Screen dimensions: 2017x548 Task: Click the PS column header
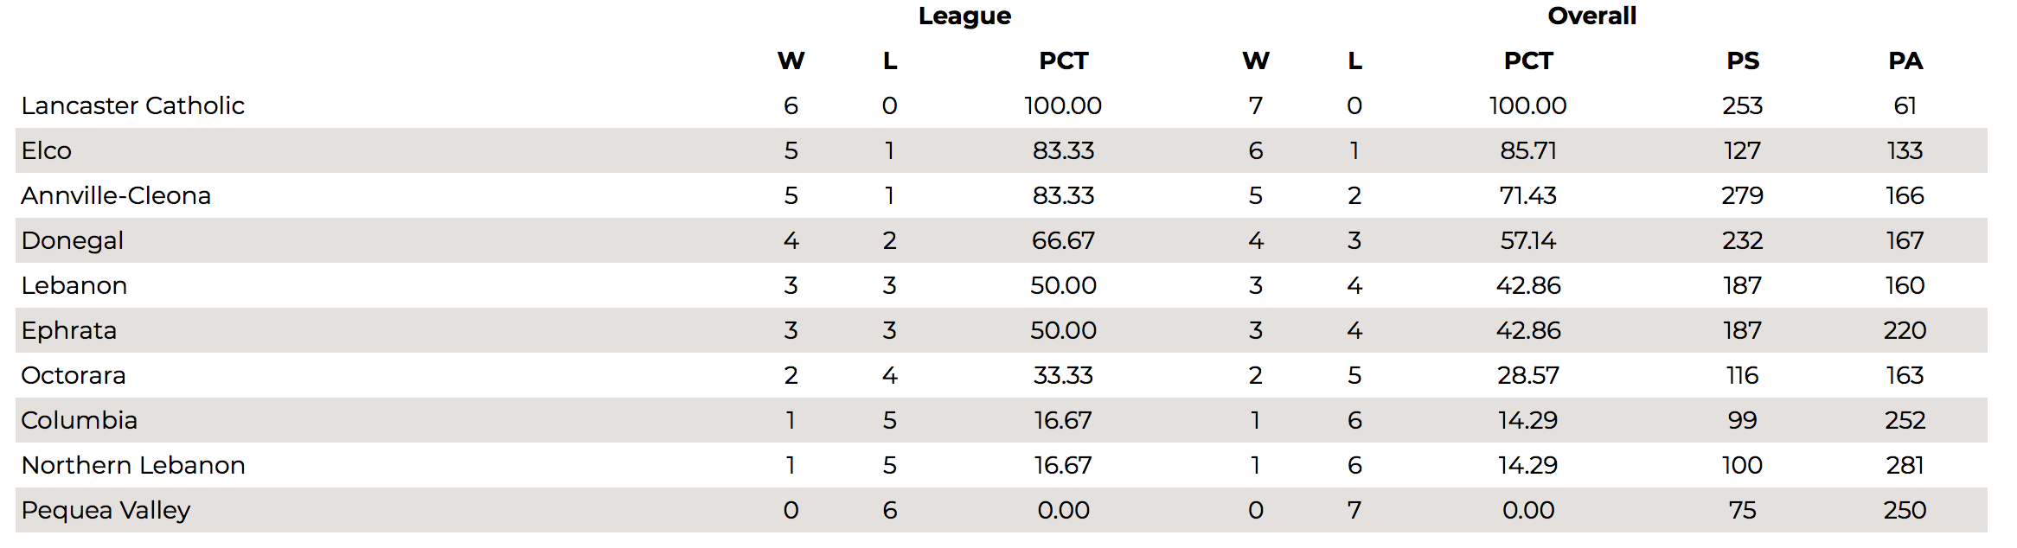1743,61
